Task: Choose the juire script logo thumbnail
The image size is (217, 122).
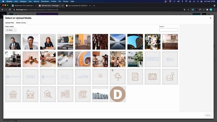Action: pyautogui.click(x=83, y=77)
